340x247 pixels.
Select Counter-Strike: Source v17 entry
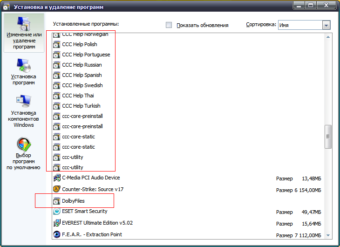click(x=93, y=189)
